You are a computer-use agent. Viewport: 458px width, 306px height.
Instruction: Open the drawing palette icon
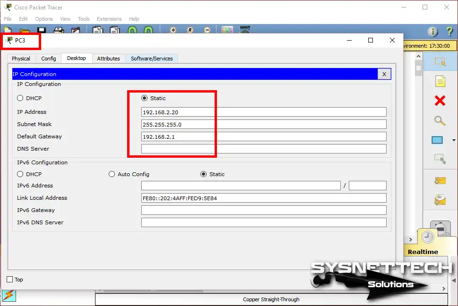227,30
